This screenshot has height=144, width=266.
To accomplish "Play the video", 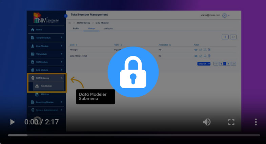I will [x=13, y=122].
